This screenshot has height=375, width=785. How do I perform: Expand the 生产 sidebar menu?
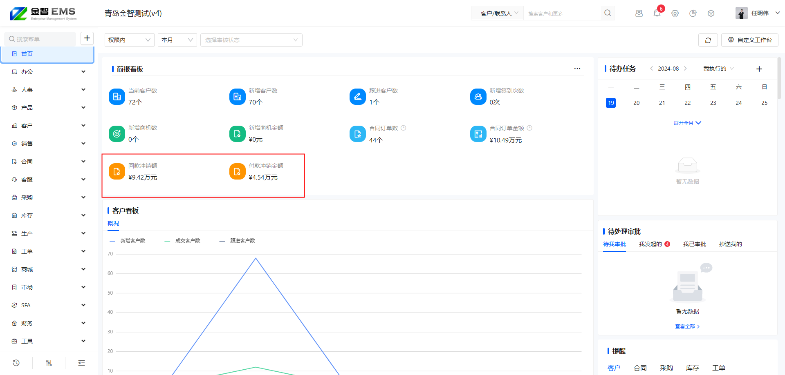pyautogui.click(x=49, y=233)
